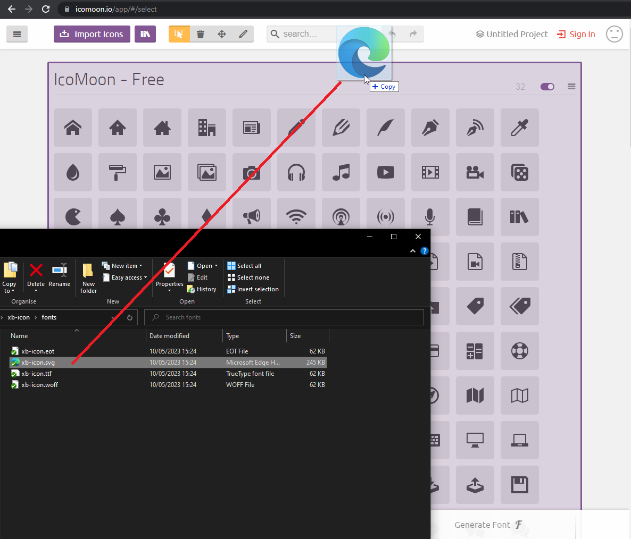The height and width of the screenshot is (539, 631).
Task: Select the spades icon
Action: coord(118,214)
